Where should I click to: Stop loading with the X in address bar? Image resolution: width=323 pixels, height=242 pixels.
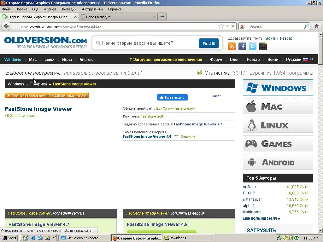coord(233,26)
